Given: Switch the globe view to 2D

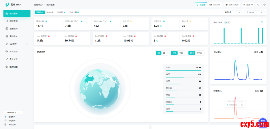Looking at the screenshot, I should (164, 53).
